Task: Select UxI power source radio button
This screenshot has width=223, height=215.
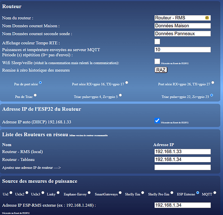Action: tap(11, 193)
